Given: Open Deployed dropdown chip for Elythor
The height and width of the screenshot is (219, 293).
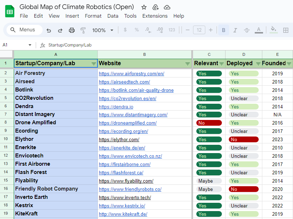Looking at the screenshot, I should (244, 139).
